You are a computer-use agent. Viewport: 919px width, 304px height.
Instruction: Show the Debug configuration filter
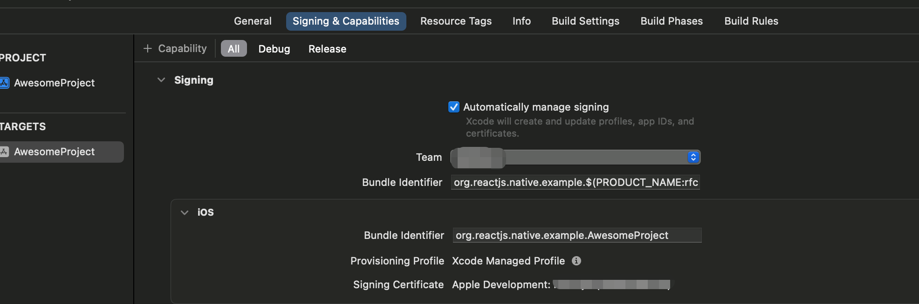click(x=274, y=49)
